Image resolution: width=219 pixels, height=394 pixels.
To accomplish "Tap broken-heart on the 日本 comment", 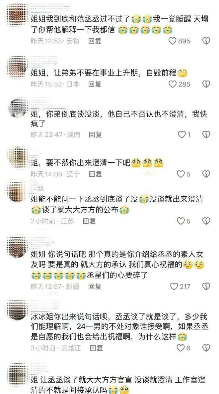I will pos(206,84).
